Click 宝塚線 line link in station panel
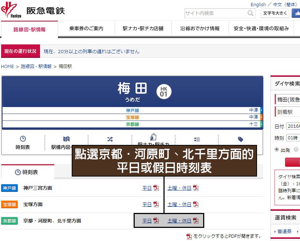This screenshot has height=241, width=300. pyautogui.click(x=133, y=118)
